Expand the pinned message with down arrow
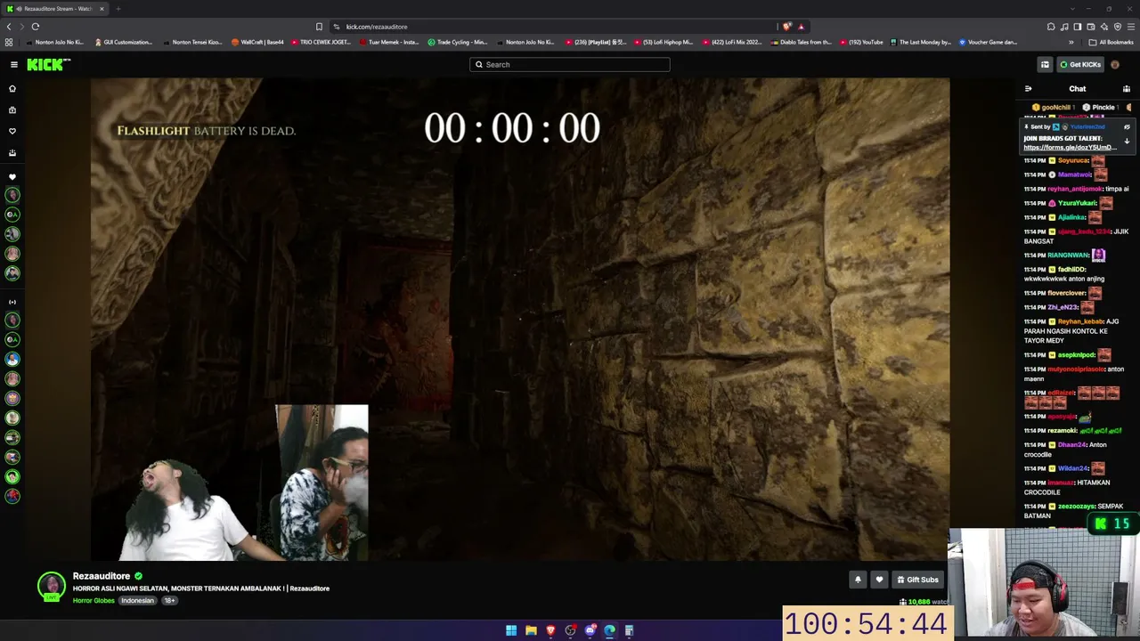This screenshot has height=641, width=1140. click(x=1127, y=142)
